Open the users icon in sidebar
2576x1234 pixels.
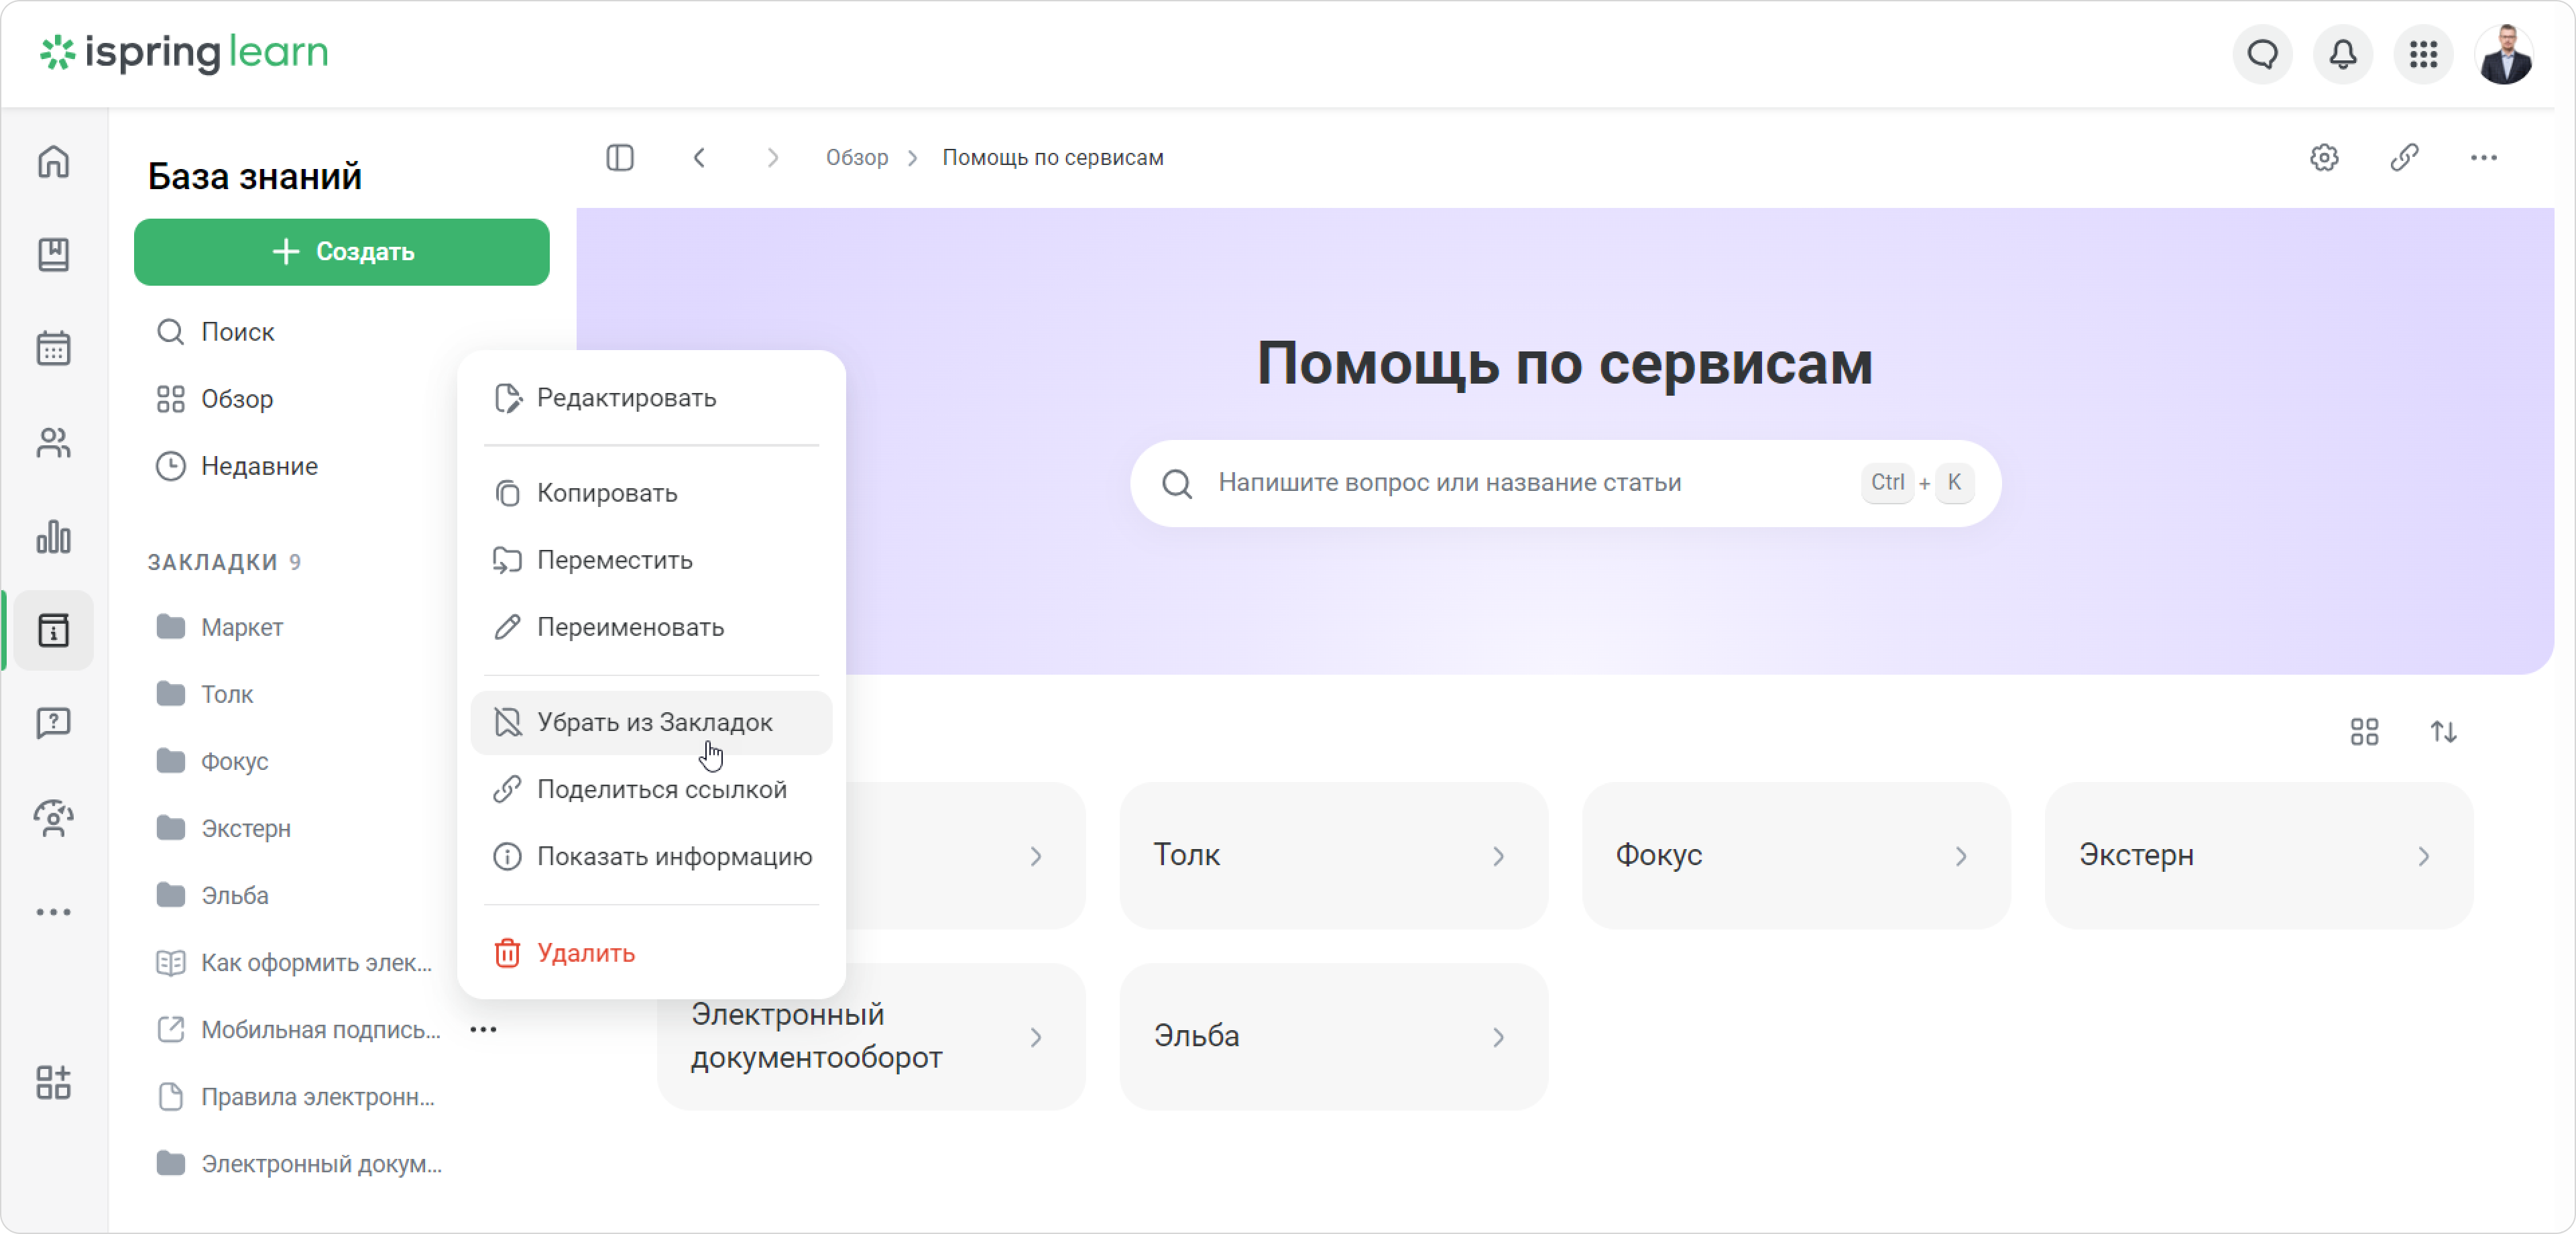(x=54, y=443)
